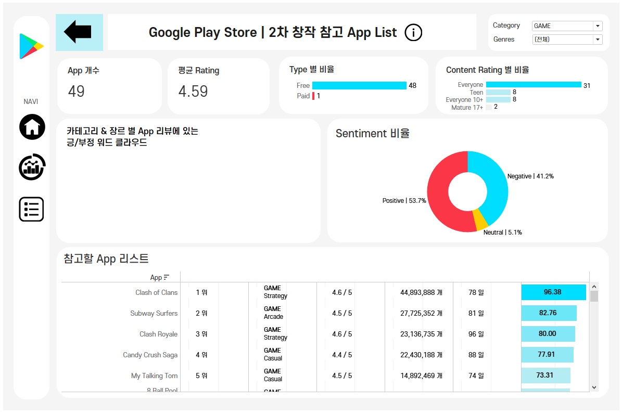Image resolution: width=622 pixels, height=414 pixels.
Task: Select the Mature 17+ rating bar
Action: 489,107
